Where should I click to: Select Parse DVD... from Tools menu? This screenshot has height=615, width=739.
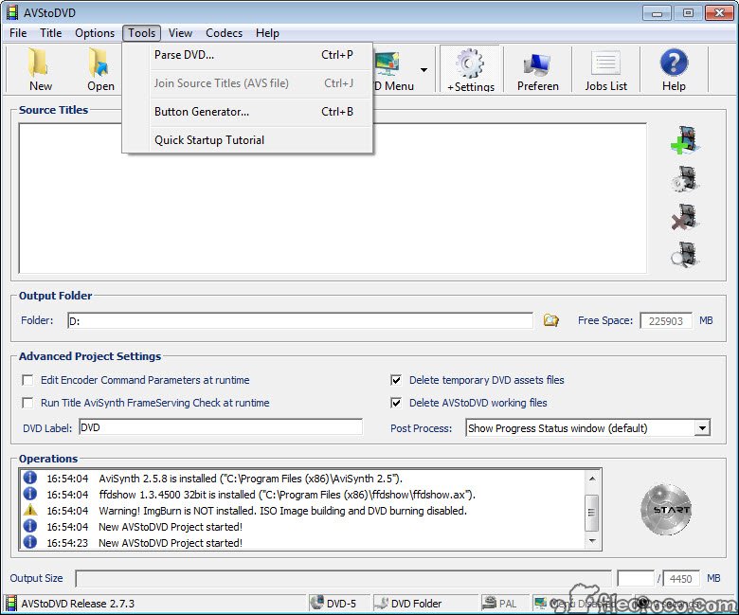click(x=247, y=55)
